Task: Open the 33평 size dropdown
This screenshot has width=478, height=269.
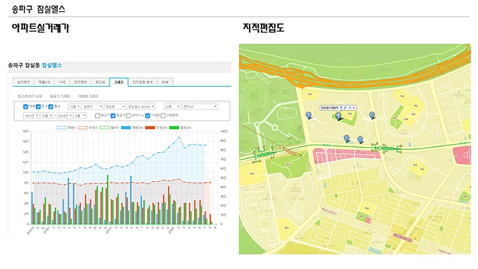Action: tap(172, 107)
